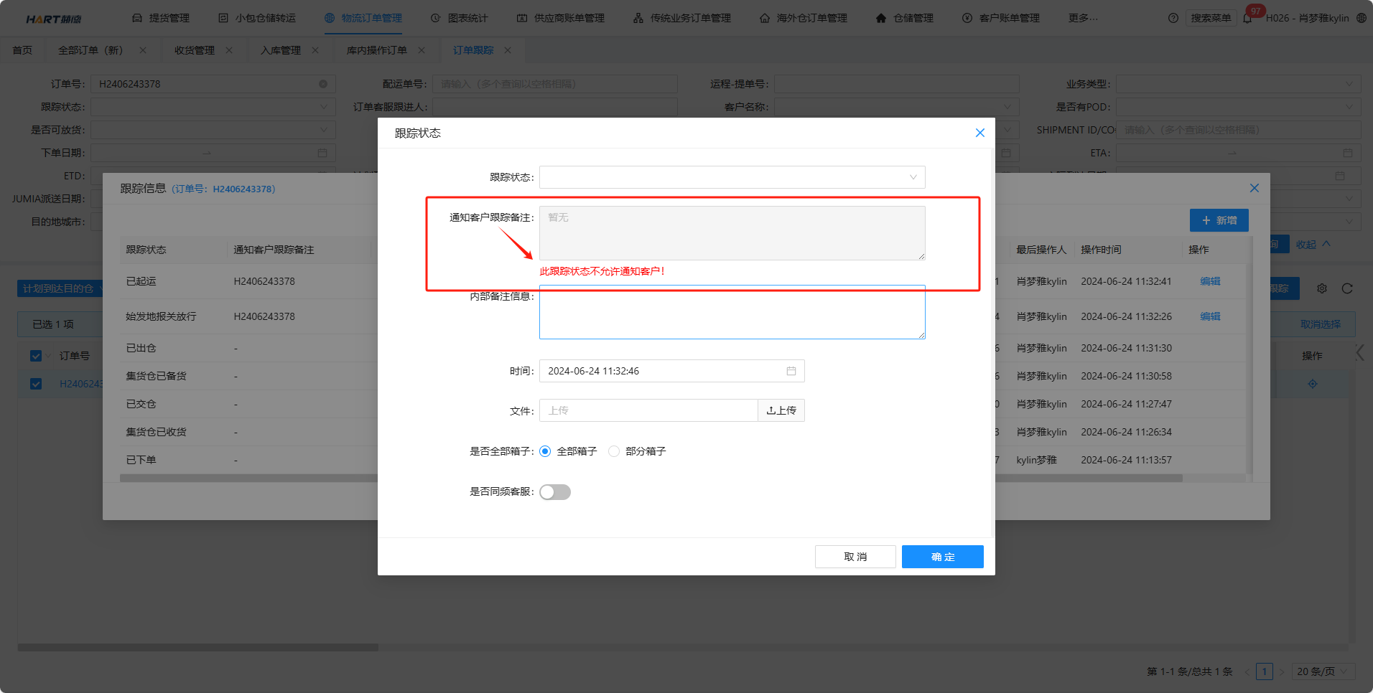The image size is (1373, 693).
Task: Clear the order number input
Action: coord(323,84)
